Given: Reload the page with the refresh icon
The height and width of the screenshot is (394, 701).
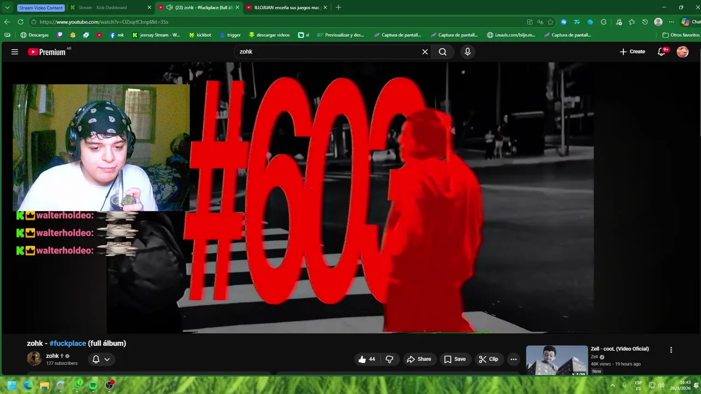Looking at the screenshot, I should 20,22.
